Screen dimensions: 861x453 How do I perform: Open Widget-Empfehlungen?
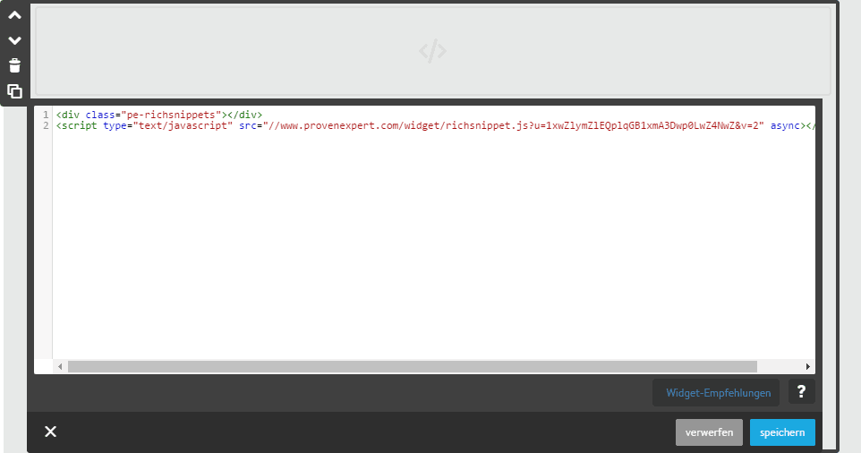click(717, 392)
